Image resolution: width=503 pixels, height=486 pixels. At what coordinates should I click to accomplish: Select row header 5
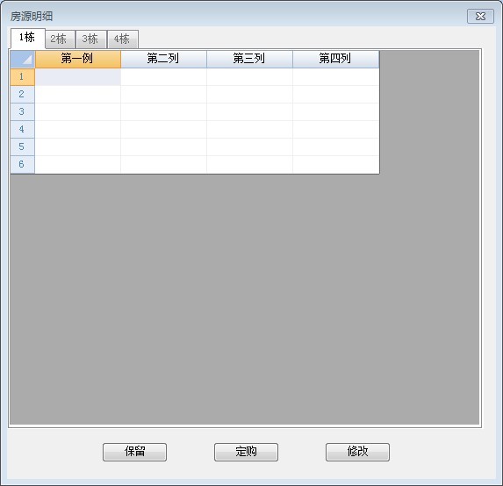23,147
